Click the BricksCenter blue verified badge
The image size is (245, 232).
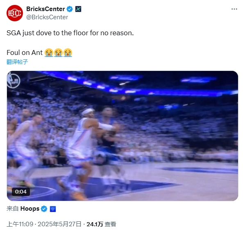70,9
